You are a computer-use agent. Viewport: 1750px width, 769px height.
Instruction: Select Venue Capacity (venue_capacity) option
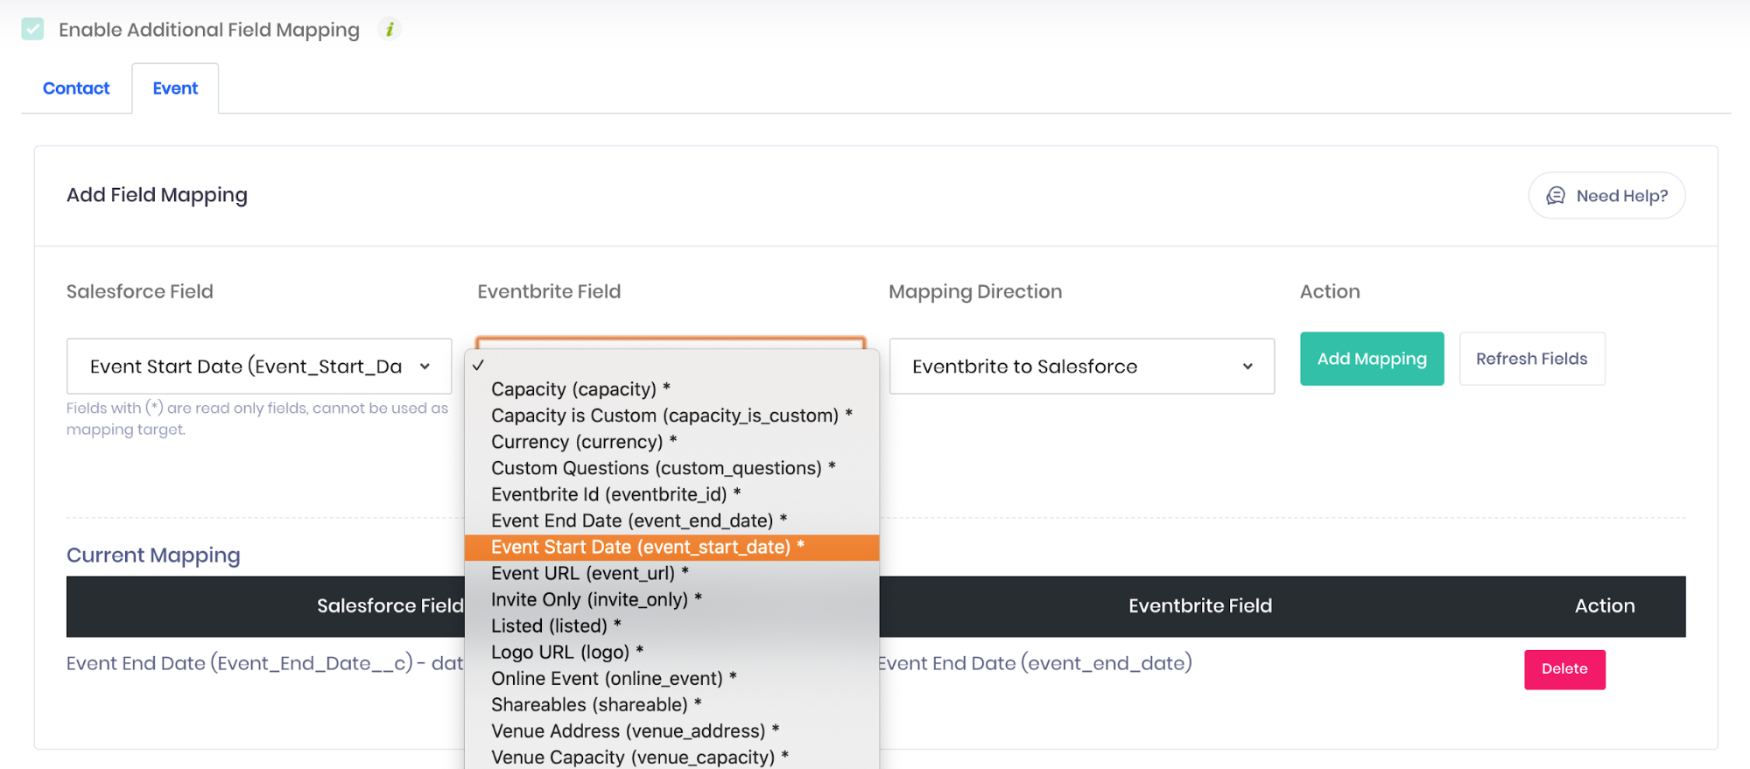pos(671,757)
